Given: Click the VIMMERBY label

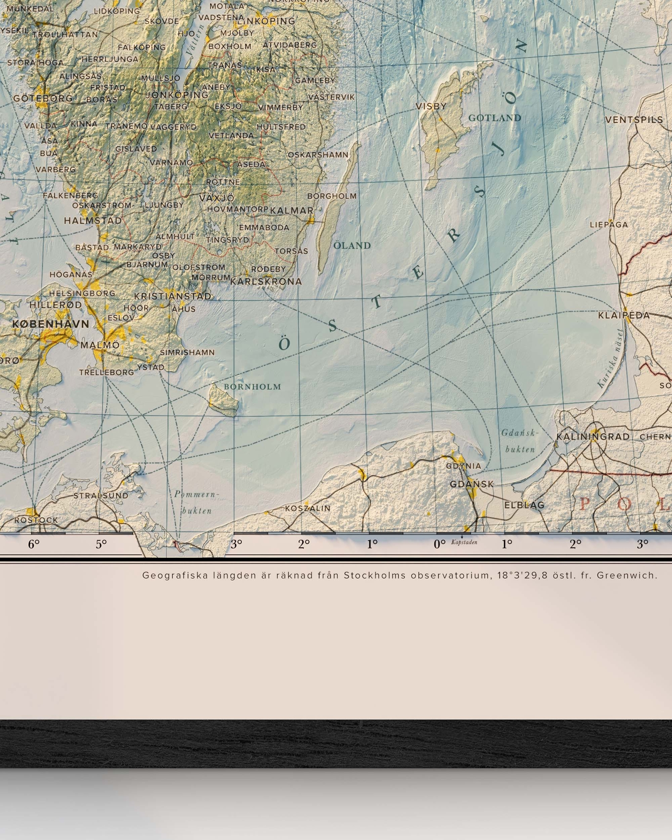Looking at the screenshot, I should pos(280,108).
